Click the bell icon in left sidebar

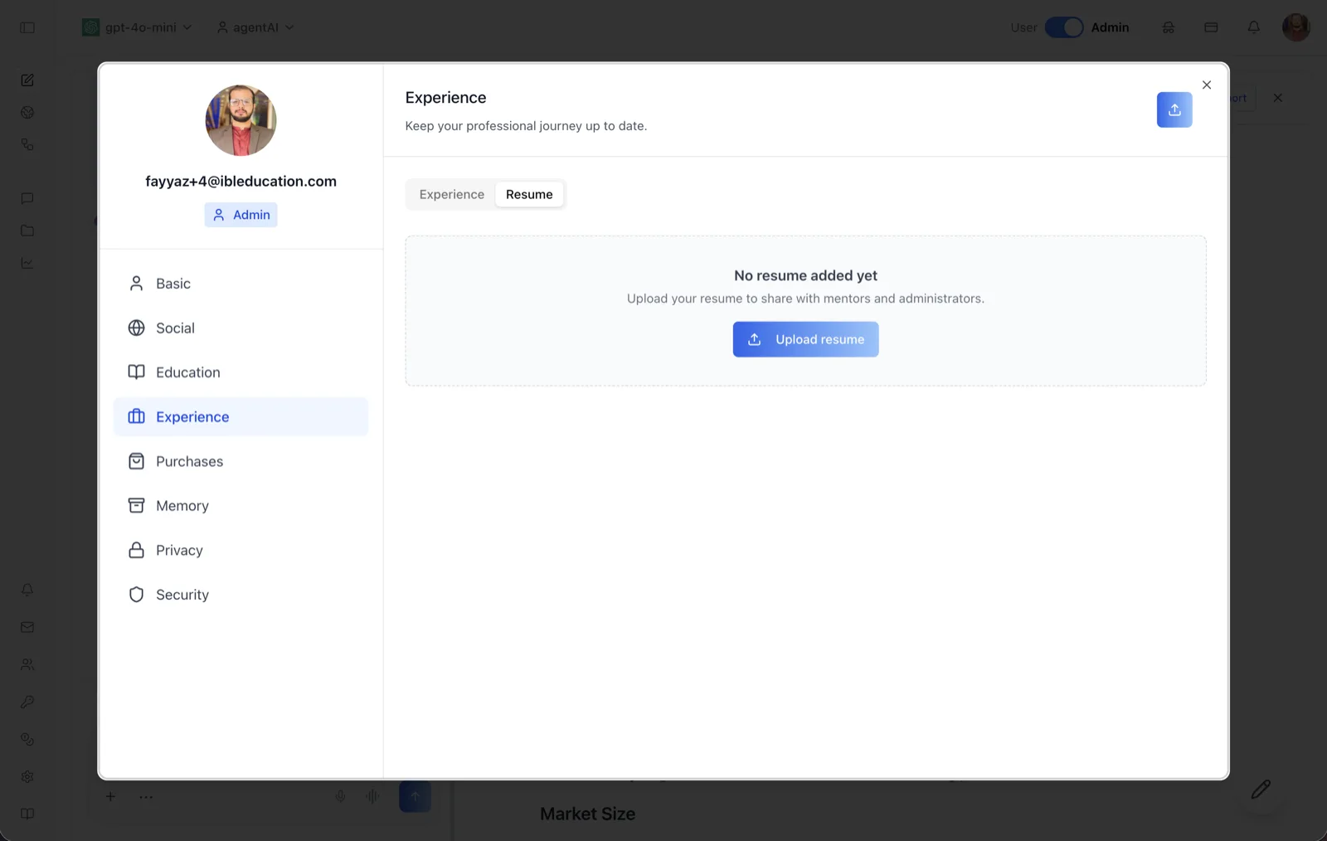click(27, 590)
